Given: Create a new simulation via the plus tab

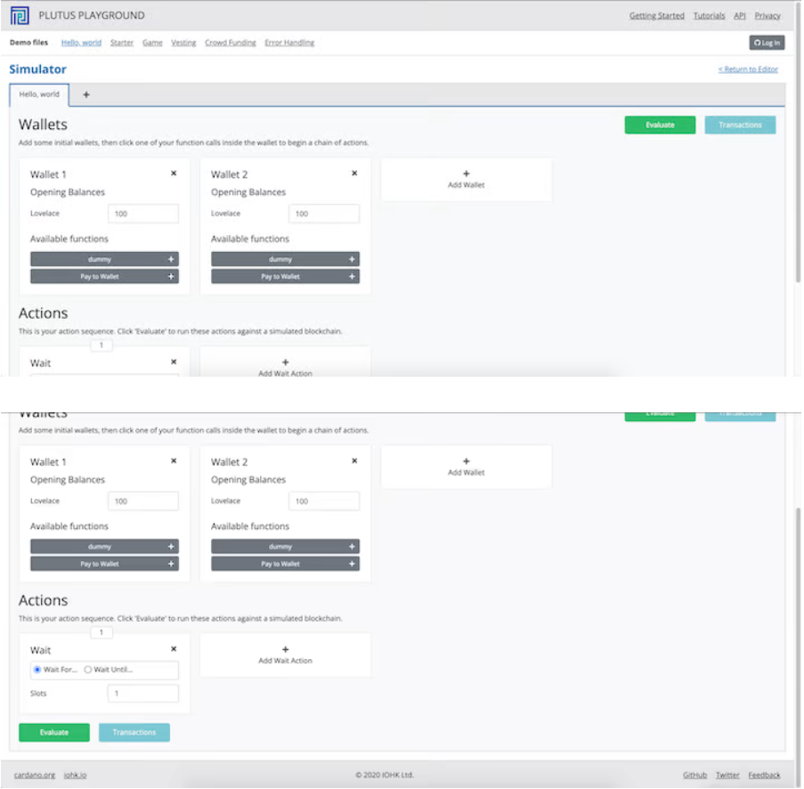Looking at the screenshot, I should tap(85, 94).
